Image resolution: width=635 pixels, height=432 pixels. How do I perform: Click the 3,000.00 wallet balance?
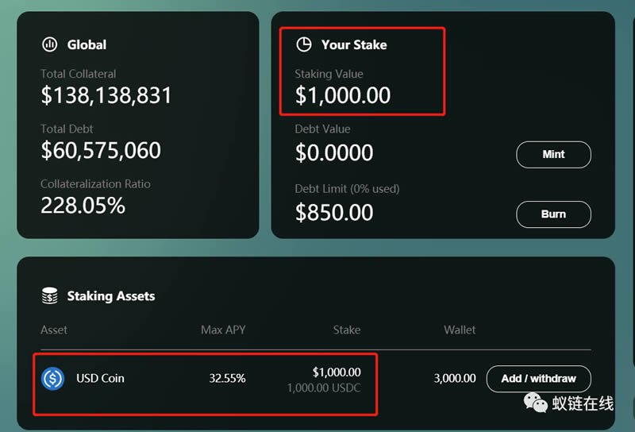455,378
